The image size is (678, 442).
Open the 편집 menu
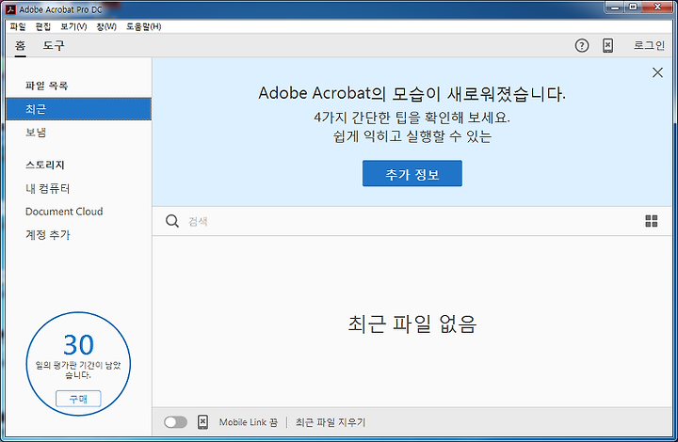[42, 26]
